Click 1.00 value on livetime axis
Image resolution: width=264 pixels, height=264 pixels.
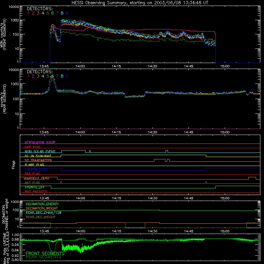click(x=15, y=235)
